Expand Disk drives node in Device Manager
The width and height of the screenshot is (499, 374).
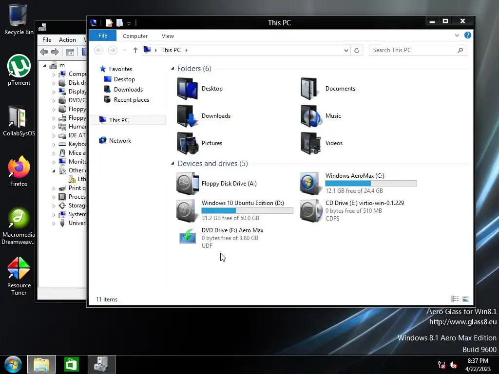(x=54, y=83)
